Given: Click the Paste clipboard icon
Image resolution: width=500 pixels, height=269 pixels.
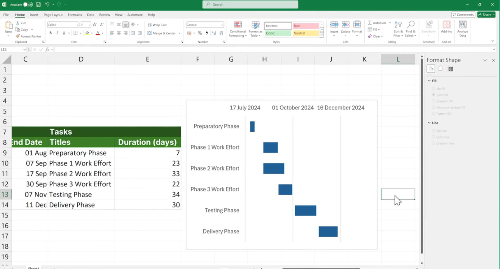Looking at the screenshot, I should pyautogui.click(x=9, y=25).
